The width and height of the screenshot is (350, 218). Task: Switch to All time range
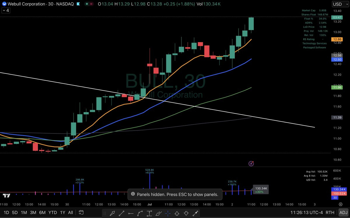coord(70,212)
